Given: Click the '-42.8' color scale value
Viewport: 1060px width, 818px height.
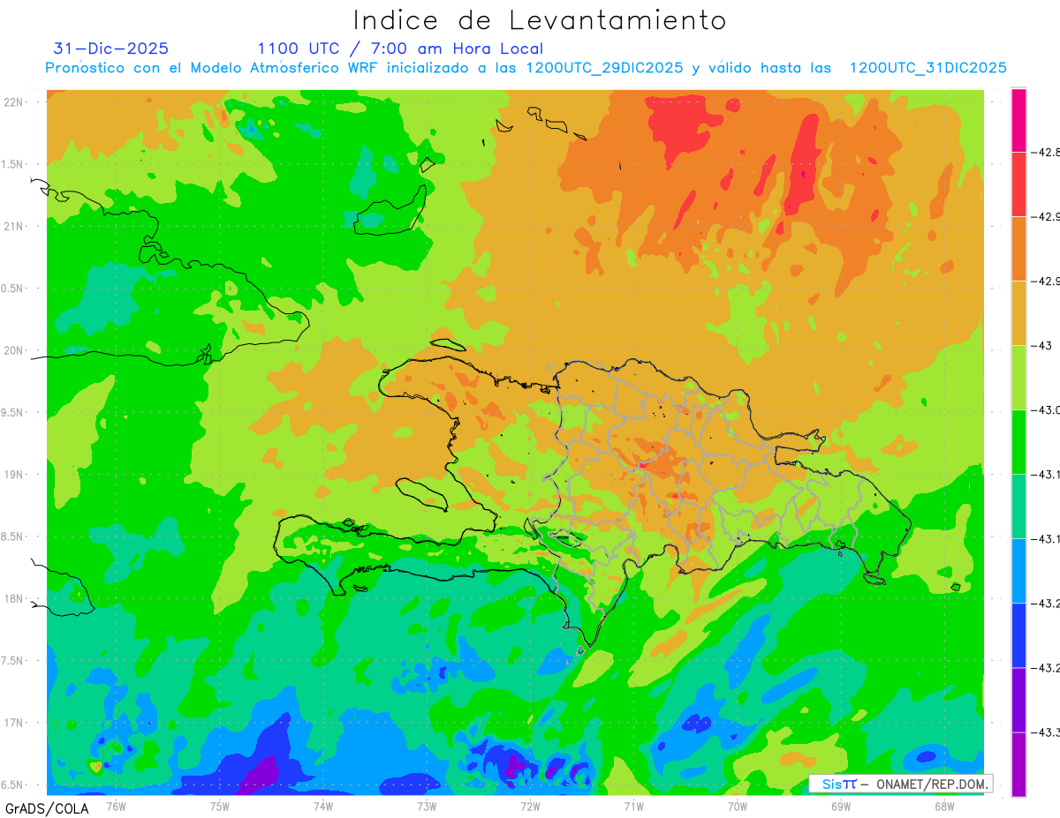Looking at the screenshot, I should pyautogui.click(x=1047, y=152).
